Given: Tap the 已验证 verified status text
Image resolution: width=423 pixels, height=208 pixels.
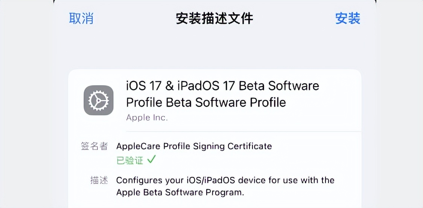Looking at the screenshot, I should click(x=130, y=161).
